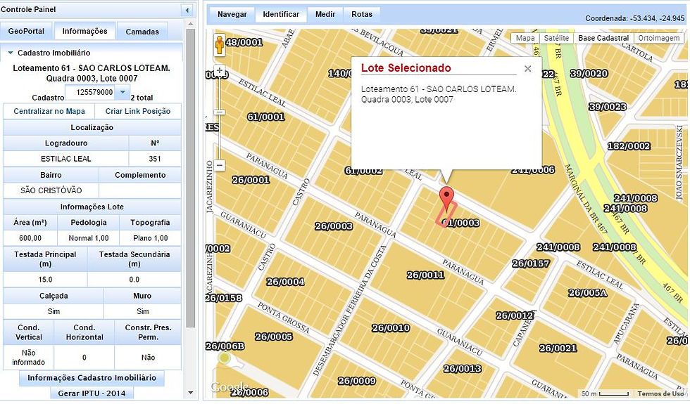690x404 pixels.
Task: Click the red location marker pin
Action: 446,198
